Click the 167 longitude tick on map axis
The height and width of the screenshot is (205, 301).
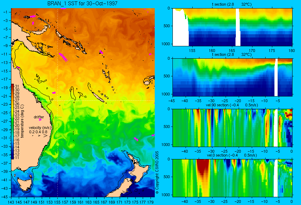tap(104, 202)
